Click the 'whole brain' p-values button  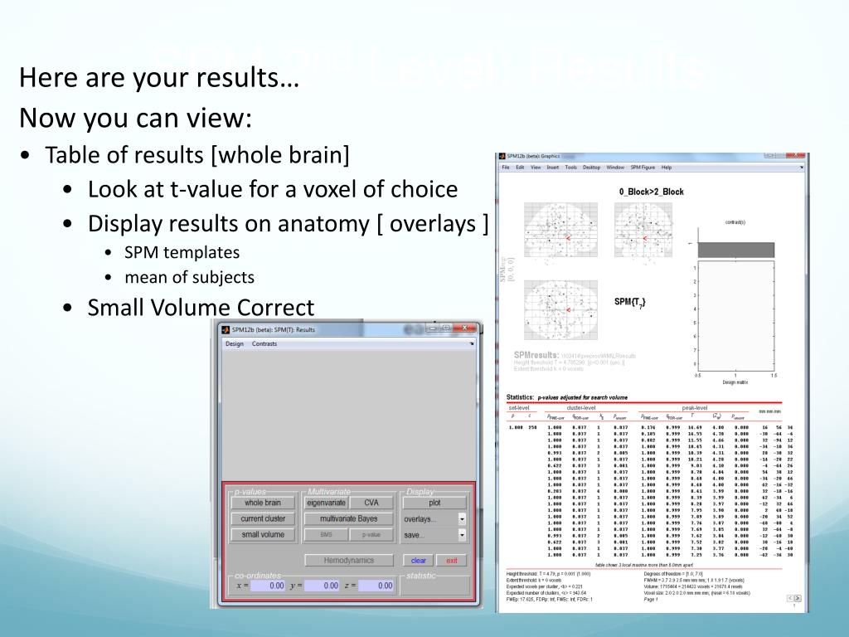[263, 503]
